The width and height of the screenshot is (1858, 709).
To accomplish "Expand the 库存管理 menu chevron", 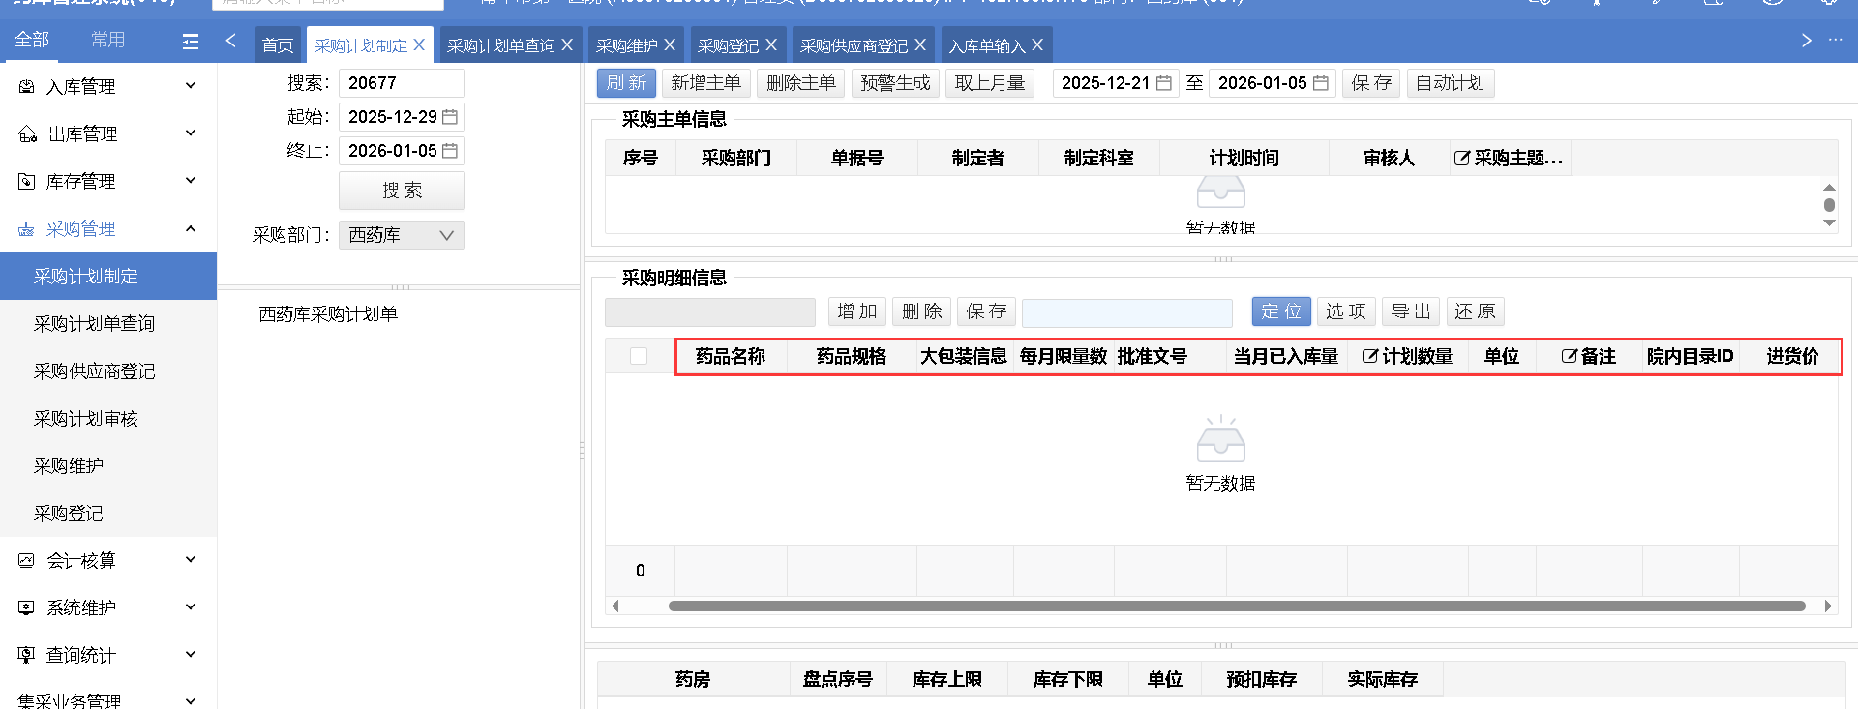I will coord(191,181).
